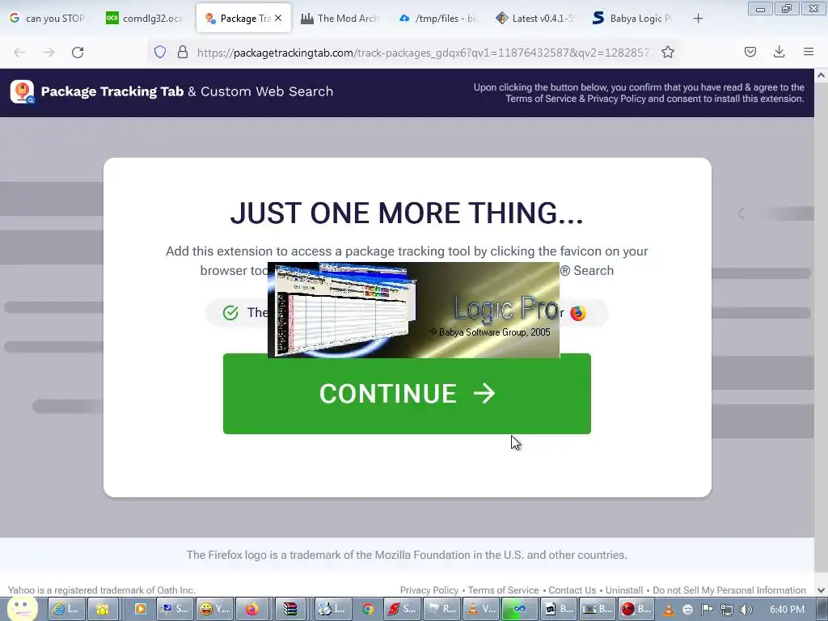Screen dimensions: 828x621
Task: Open the Uninstall footer link
Action: [x=624, y=589]
